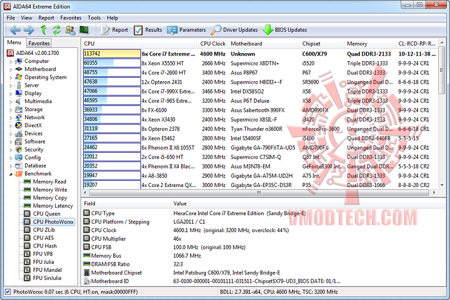Expand the Storage tree node

click(x=11, y=109)
